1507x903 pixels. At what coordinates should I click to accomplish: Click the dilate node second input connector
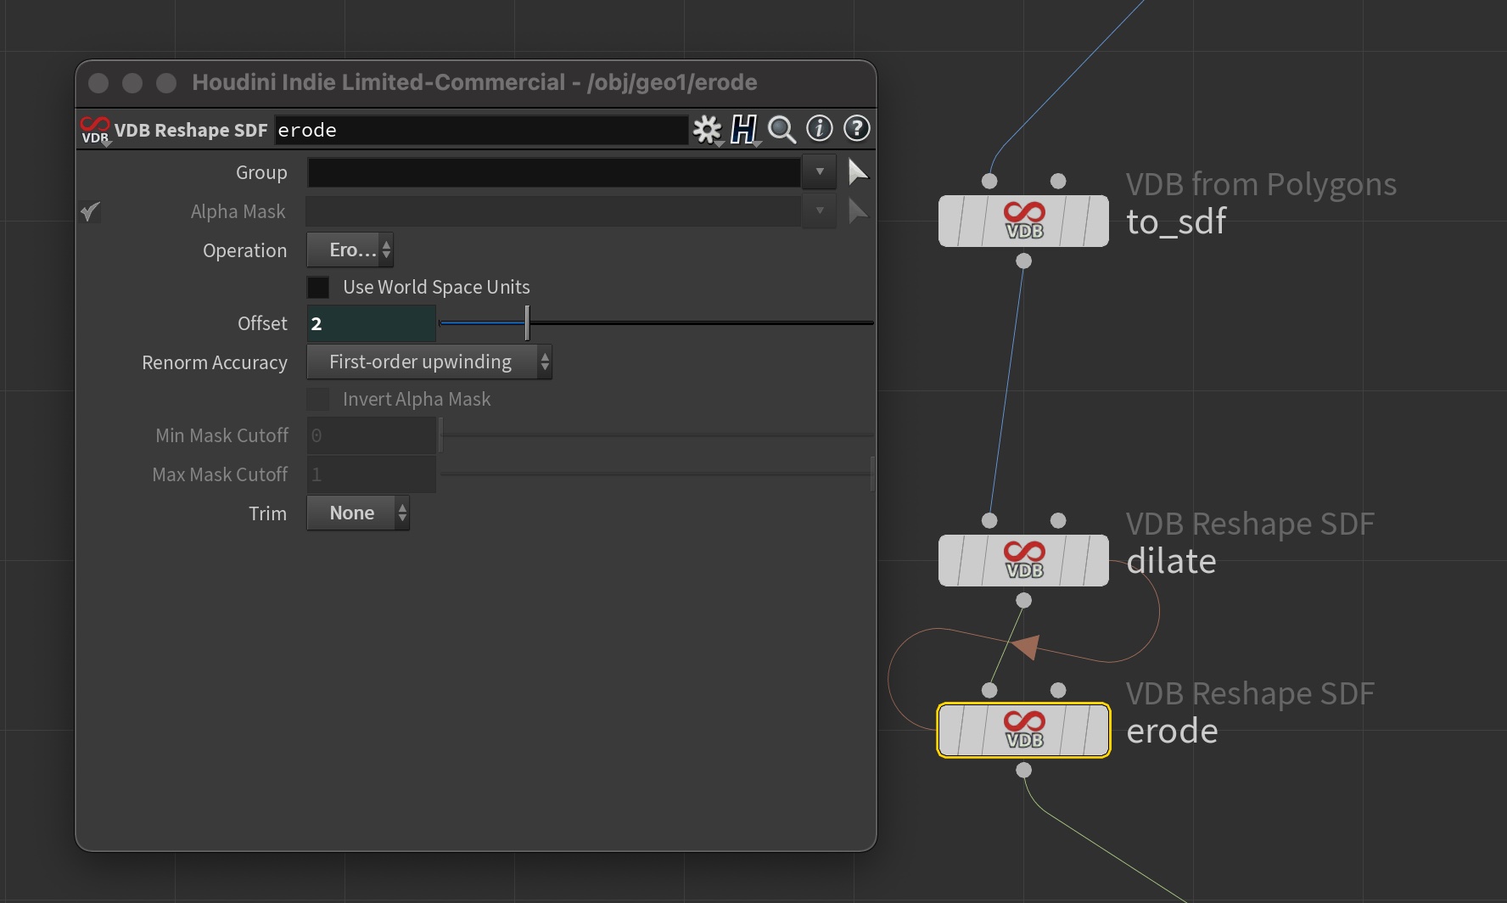1058,520
